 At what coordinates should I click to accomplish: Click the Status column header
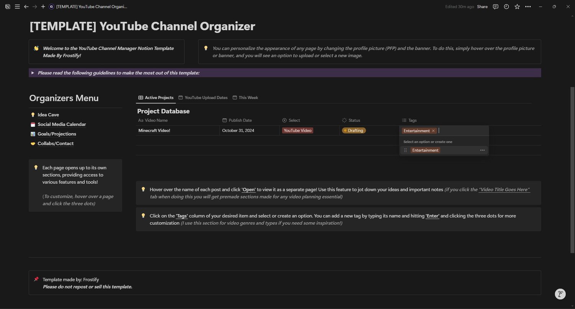click(x=351, y=120)
